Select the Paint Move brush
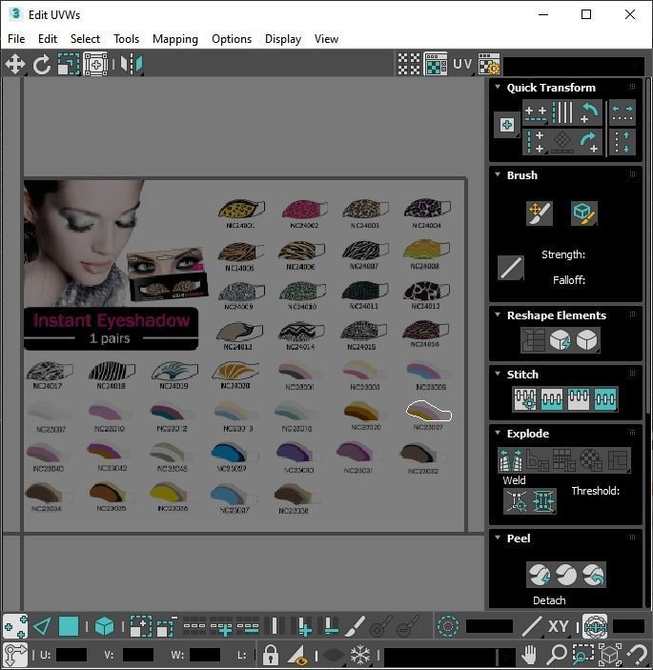The image size is (653, 670). (x=540, y=213)
